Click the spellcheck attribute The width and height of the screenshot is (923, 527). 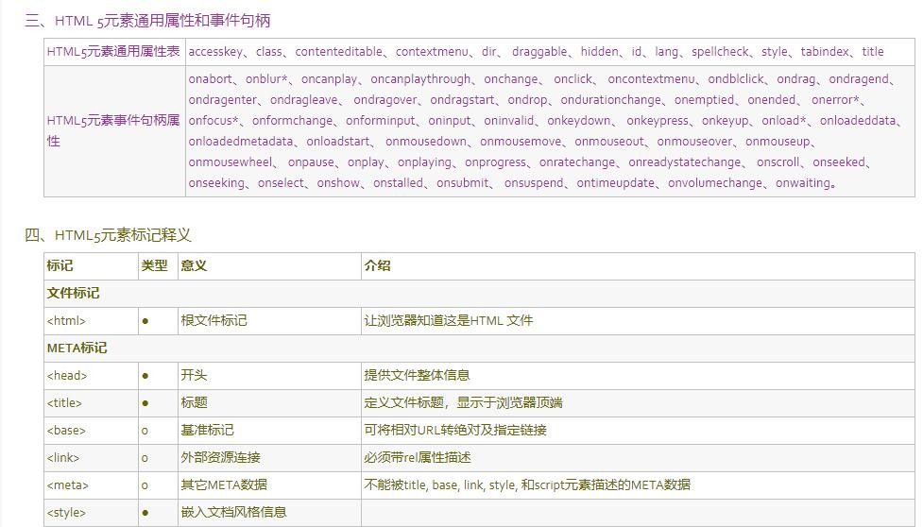tap(720, 52)
